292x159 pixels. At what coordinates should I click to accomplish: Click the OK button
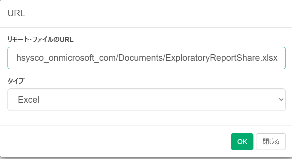[242, 141]
